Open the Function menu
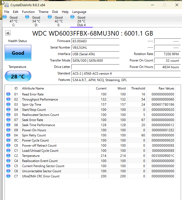Image resolution: width=182 pixels, height=200 pixels. (x=28, y=12)
